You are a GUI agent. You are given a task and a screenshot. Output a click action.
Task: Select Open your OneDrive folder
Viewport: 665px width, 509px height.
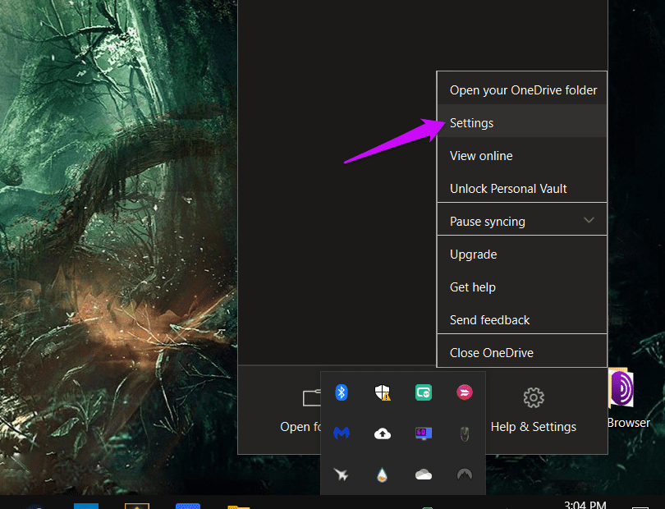522,90
